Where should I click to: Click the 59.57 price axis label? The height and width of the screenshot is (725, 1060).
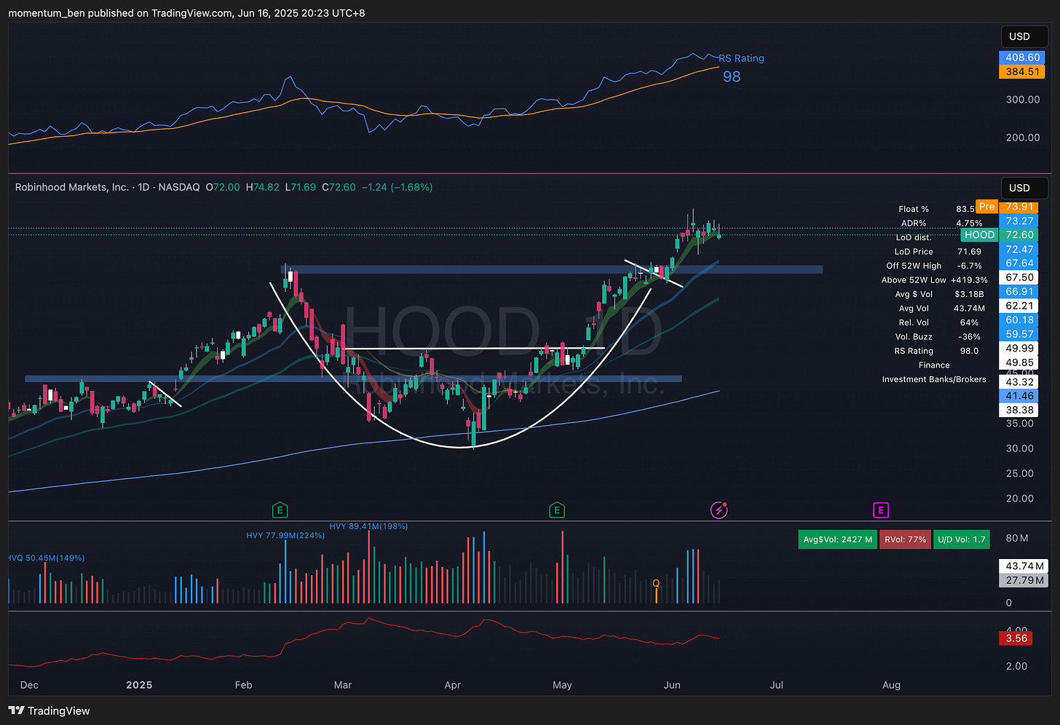(x=1019, y=334)
